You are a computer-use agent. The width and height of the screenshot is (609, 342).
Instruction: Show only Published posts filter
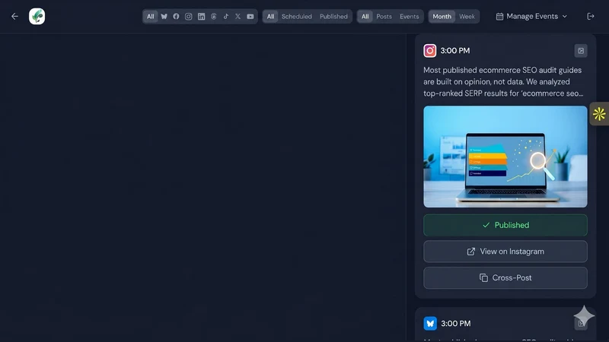pyautogui.click(x=333, y=16)
